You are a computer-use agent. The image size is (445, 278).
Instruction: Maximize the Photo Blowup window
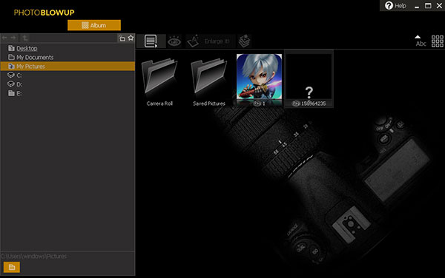[428, 6]
